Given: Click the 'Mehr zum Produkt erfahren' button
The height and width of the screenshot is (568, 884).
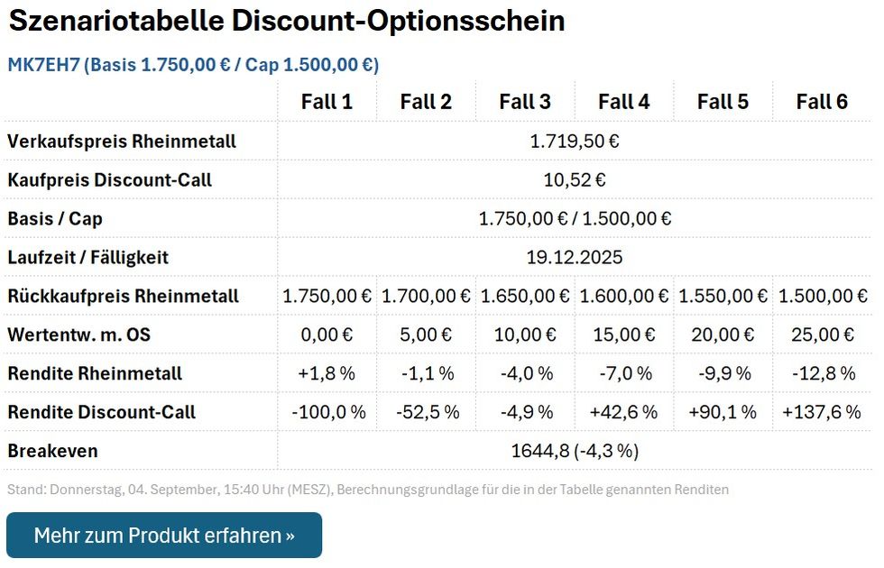Looking at the screenshot, I should 164,536.
